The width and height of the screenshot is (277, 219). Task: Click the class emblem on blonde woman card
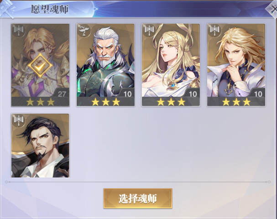click(x=150, y=31)
